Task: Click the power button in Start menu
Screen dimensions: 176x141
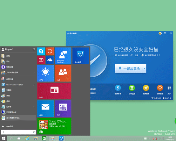Action: tap(34, 49)
